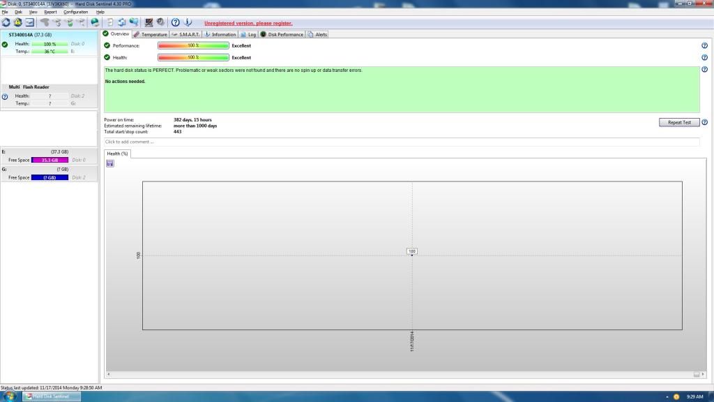Click the globe icon in the toolbar
The width and height of the screenshot is (714, 402).
coord(95,22)
